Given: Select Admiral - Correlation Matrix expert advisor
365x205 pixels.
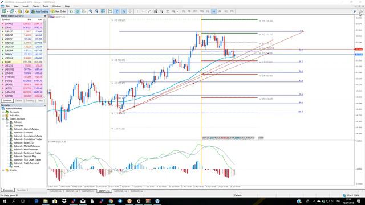Looking at the screenshot, I should coord(28,136).
